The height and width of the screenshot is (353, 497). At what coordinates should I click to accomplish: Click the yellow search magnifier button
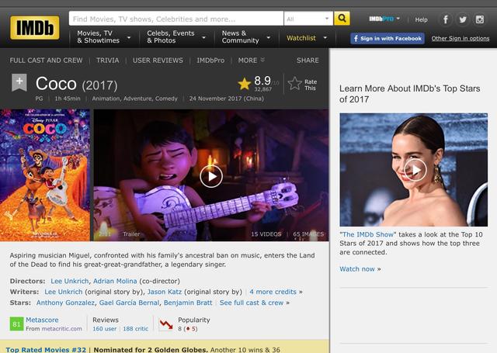click(342, 19)
